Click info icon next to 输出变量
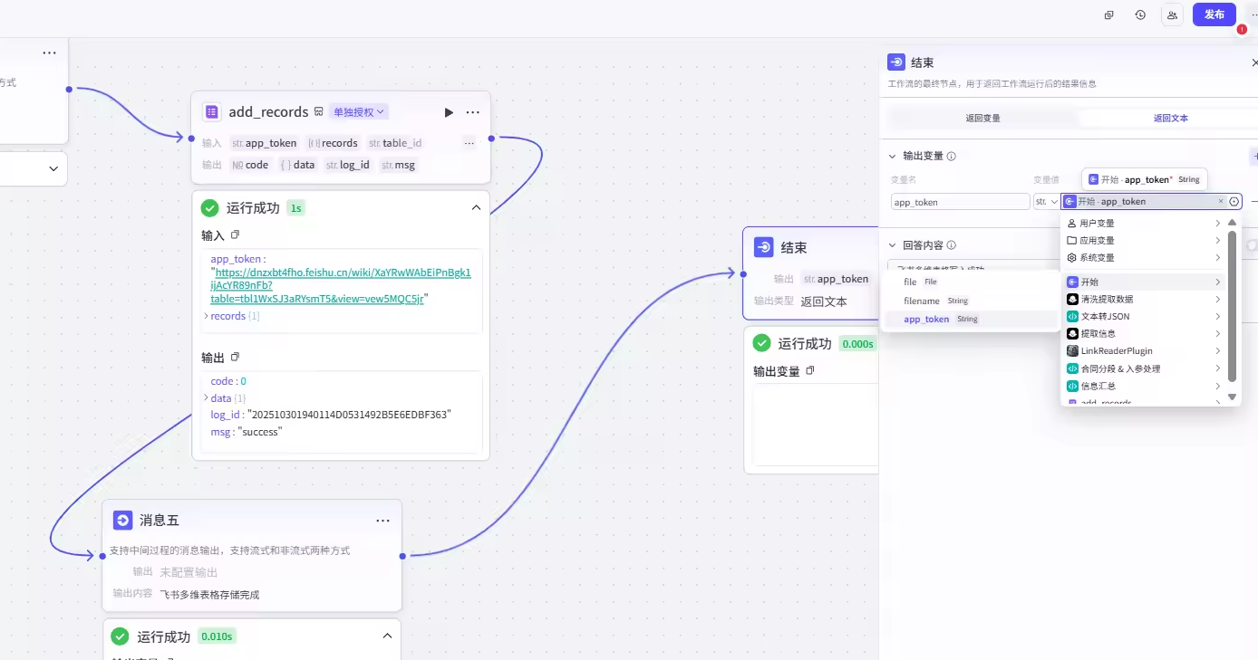This screenshot has width=1258, height=660. coord(952,156)
